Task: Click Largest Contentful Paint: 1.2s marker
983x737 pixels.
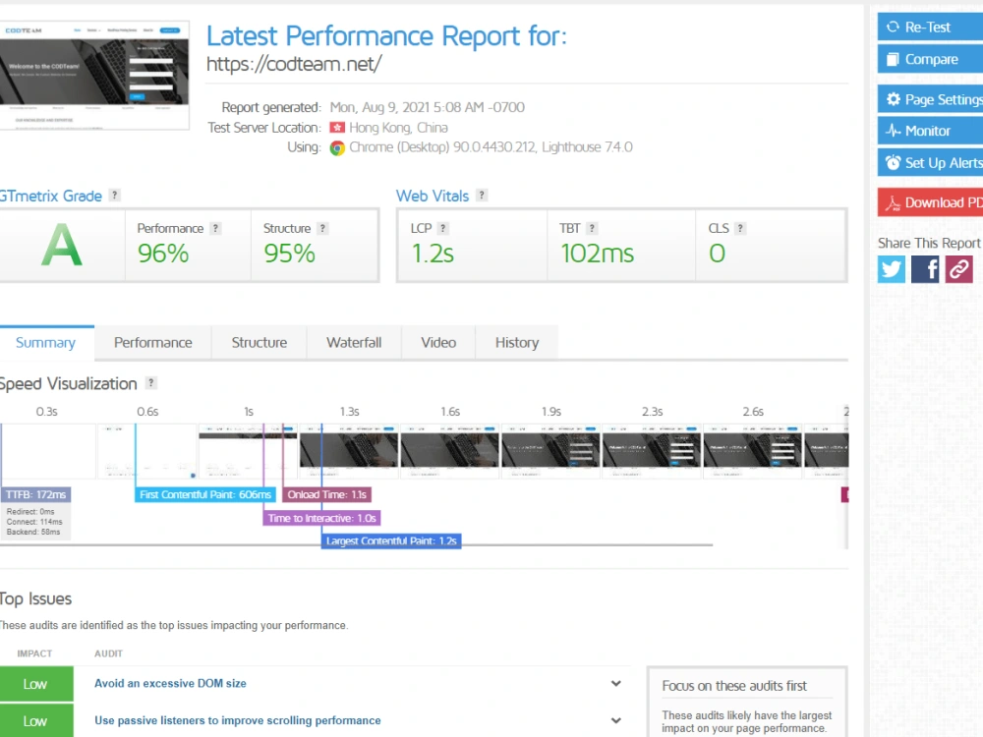Action: click(x=391, y=540)
